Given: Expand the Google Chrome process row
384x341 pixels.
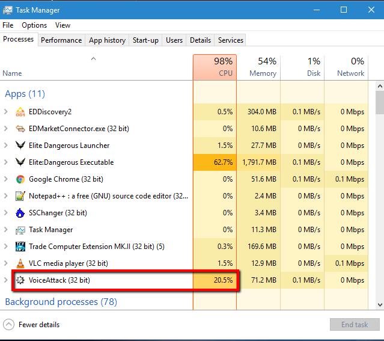Looking at the screenshot, I should tap(5, 179).
